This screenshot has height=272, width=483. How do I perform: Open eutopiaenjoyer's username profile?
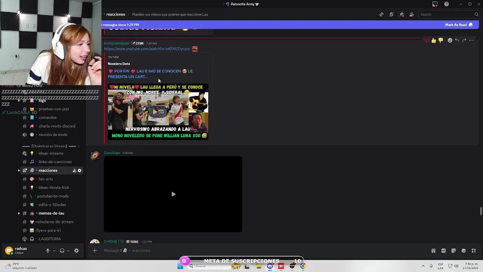click(x=117, y=43)
